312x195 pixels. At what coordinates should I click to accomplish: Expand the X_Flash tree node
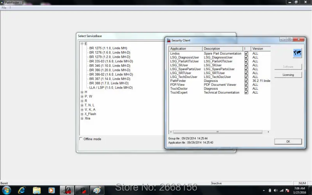(x=82, y=114)
